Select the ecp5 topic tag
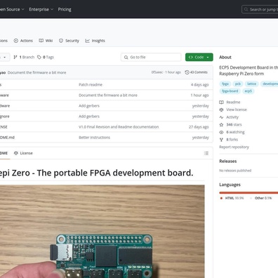 click(249, 91)
